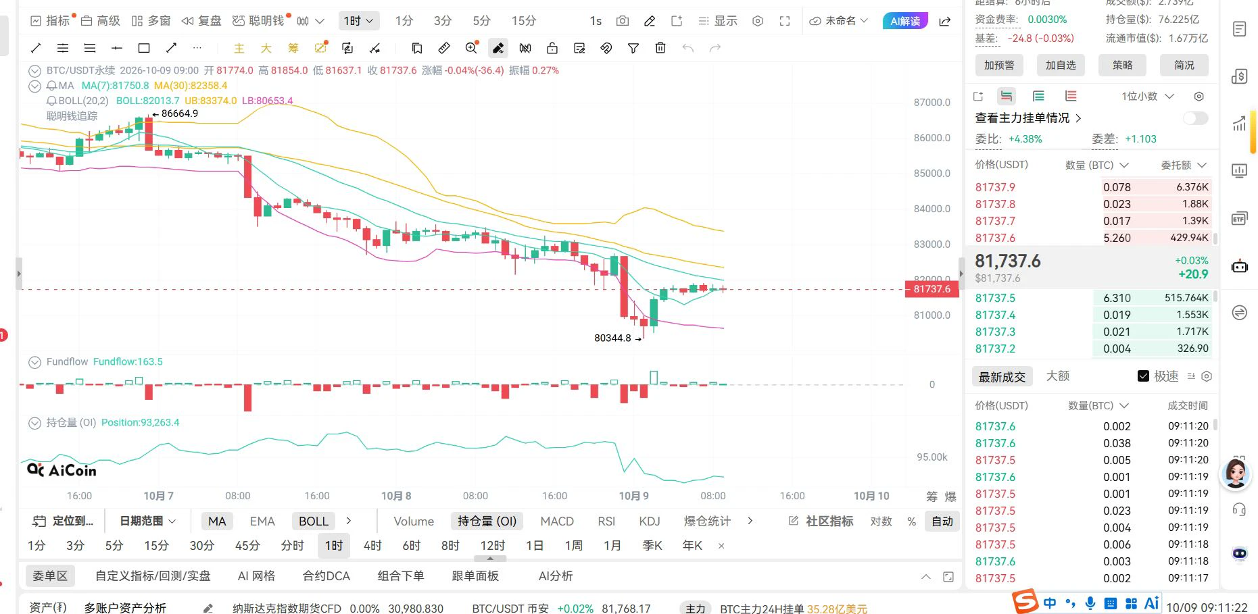This screenshot has width=1258, height=614.
Task: Click the lock drawings icon
Action: (x=552, y=48)
